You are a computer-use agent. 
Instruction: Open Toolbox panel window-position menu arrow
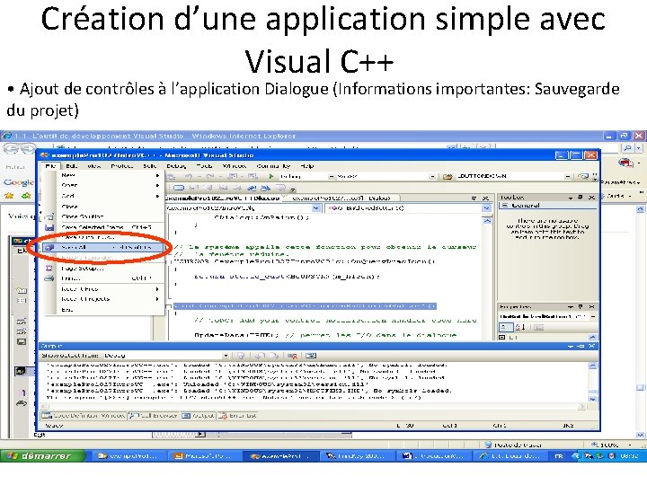click(x=571, y=198)
